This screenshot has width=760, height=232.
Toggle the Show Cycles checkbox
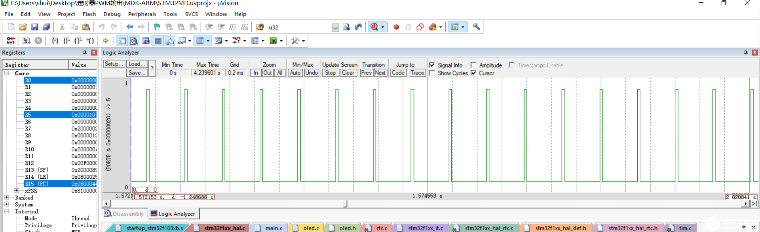432,73
